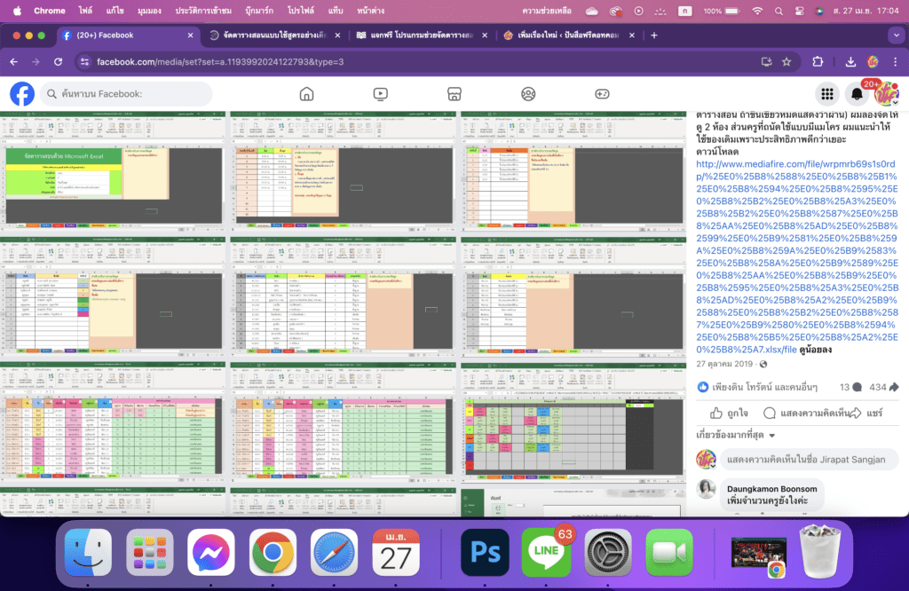Screen dimensions: 909x591
Task: Open the Facebook Groups icon
Action: [528, 94]
